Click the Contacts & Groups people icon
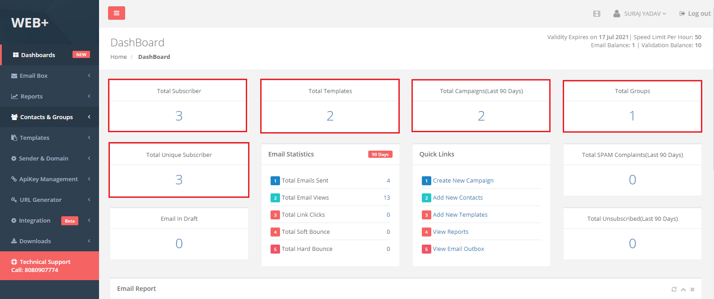Viewport: 714px width, 299px height. tap(14, 117)
